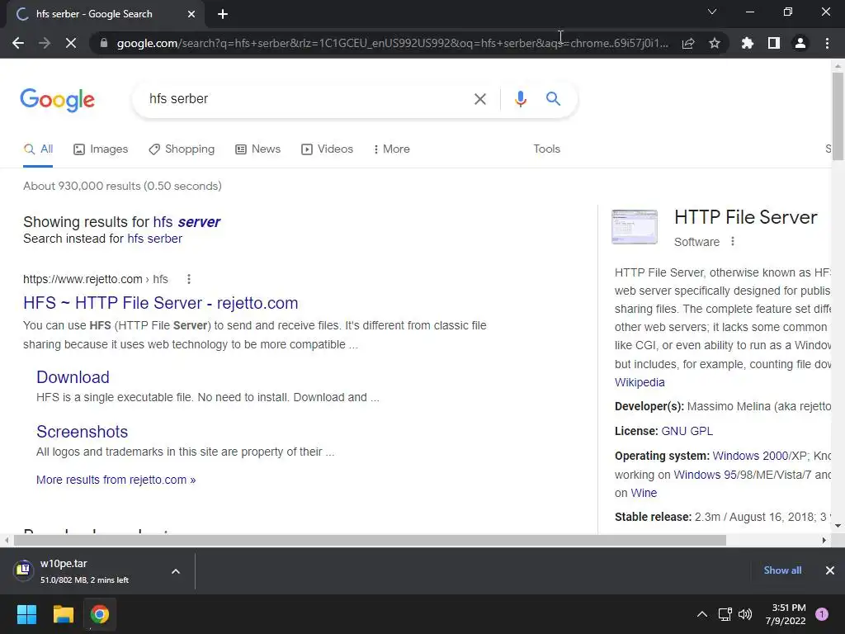Close the hfs serber Google Search tab

tap(191, 14)
